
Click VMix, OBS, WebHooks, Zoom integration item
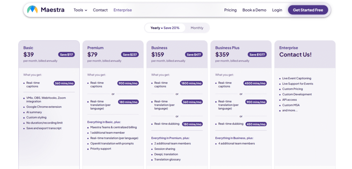pos(46,100)
